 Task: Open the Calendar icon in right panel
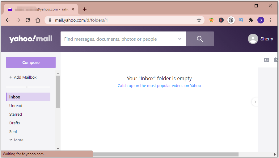[x=276, y=60]
